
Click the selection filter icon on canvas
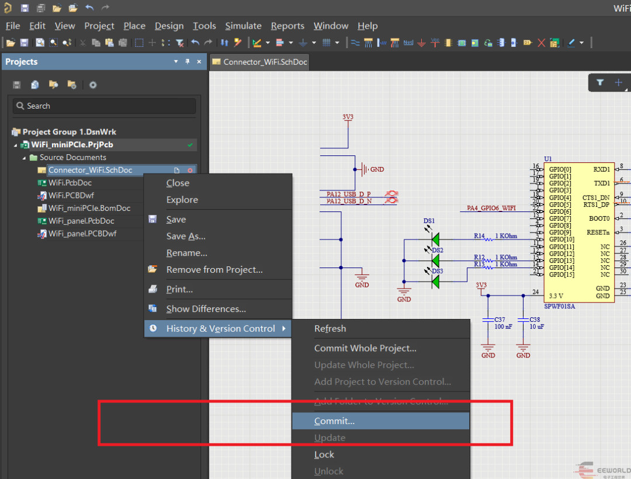coord(600,82)
